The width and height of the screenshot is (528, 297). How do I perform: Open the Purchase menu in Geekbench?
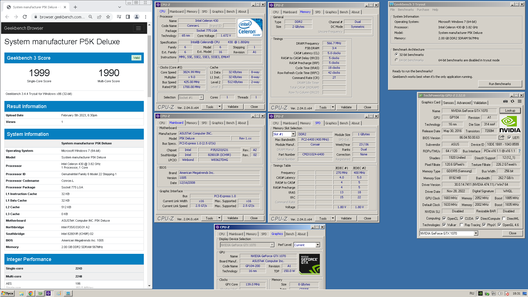(423, 10)
